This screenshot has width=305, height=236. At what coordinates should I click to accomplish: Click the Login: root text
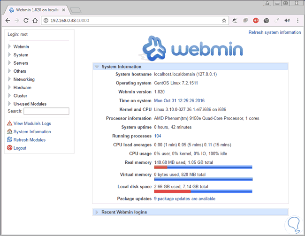click(18, 34)
